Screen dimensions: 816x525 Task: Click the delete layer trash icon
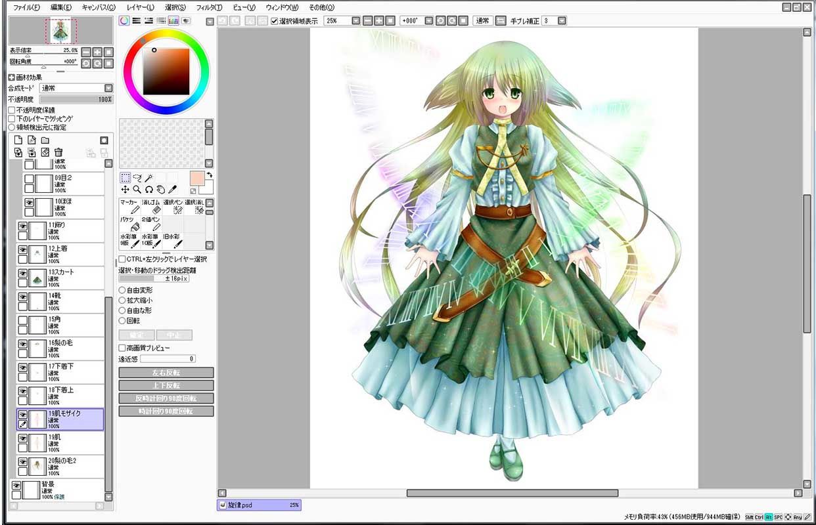point(58,152)
